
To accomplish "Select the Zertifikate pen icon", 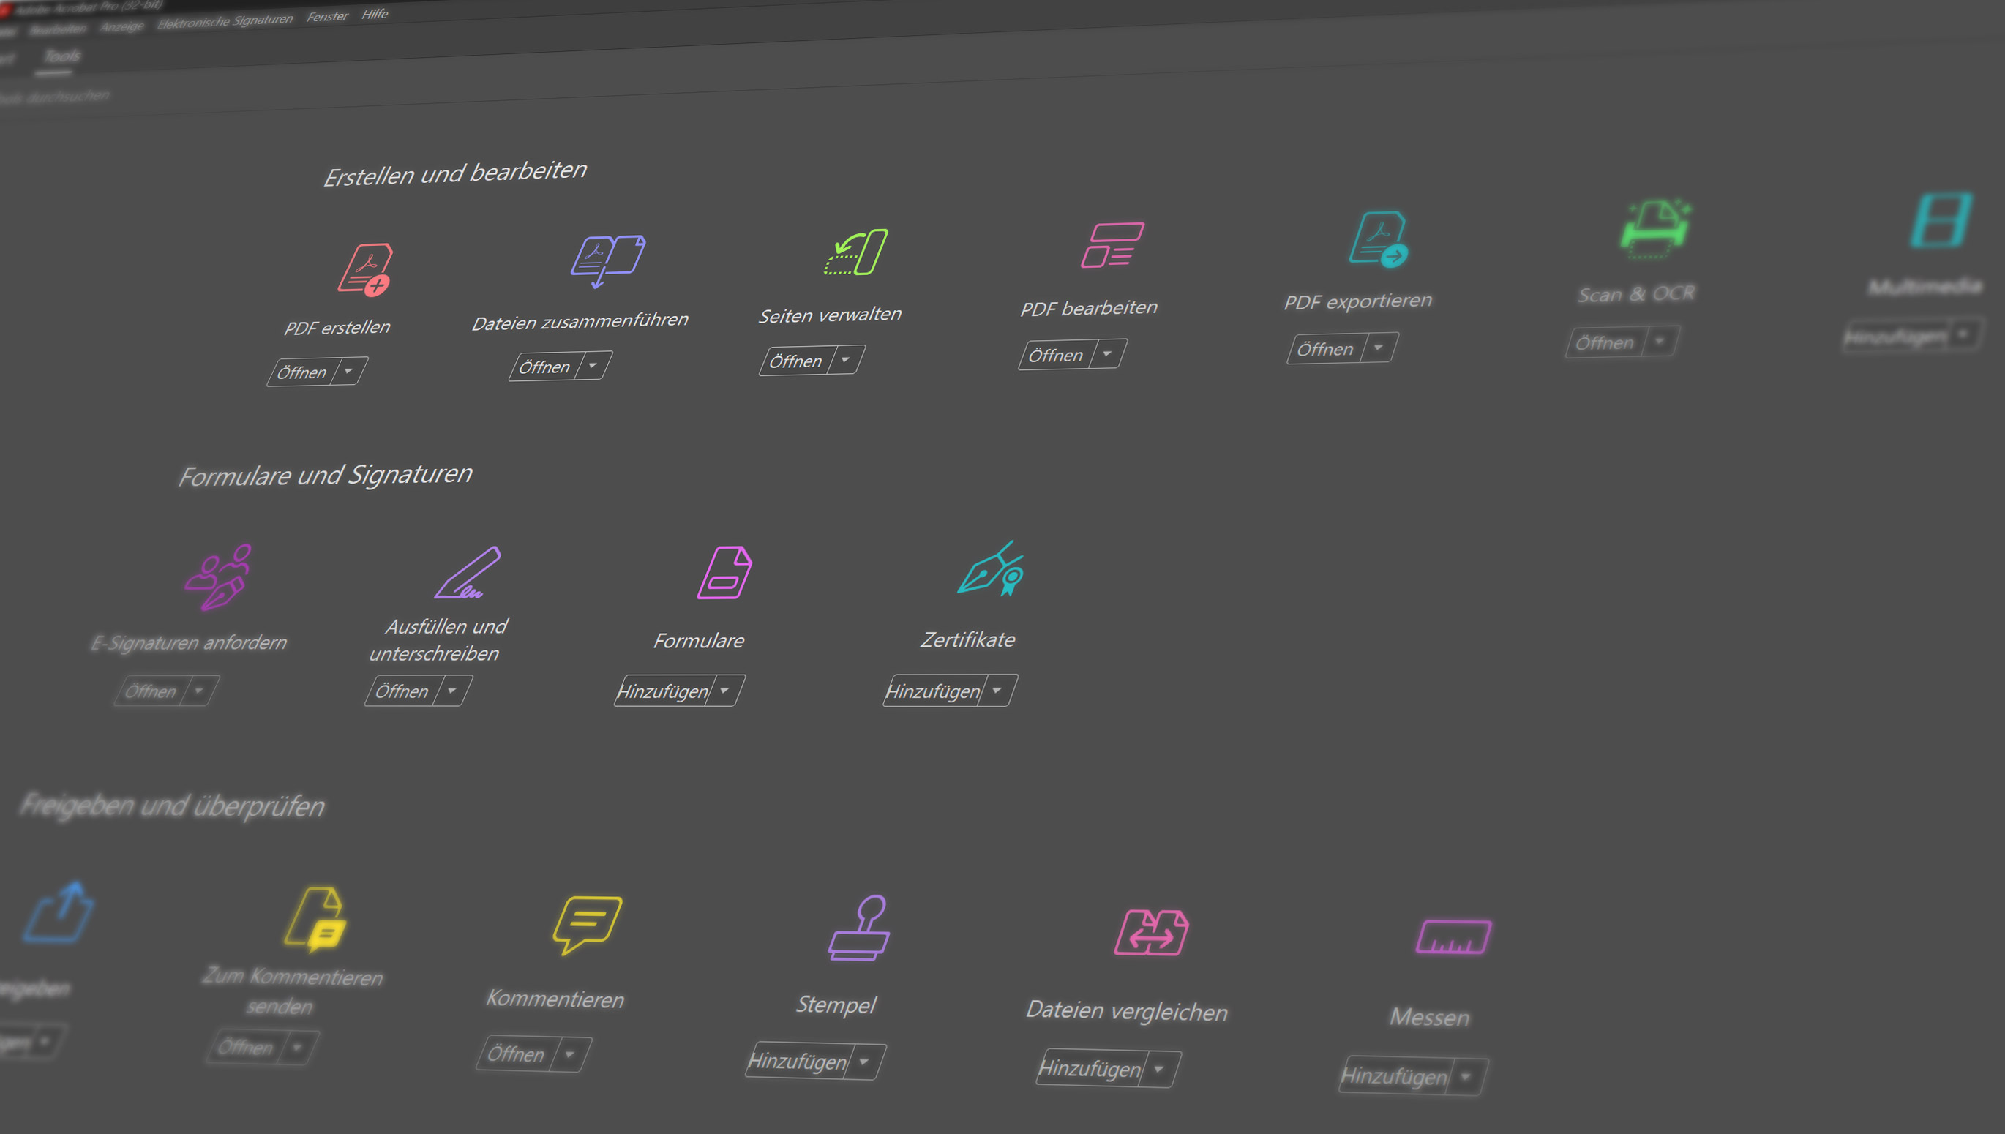I will coord(991,569).
